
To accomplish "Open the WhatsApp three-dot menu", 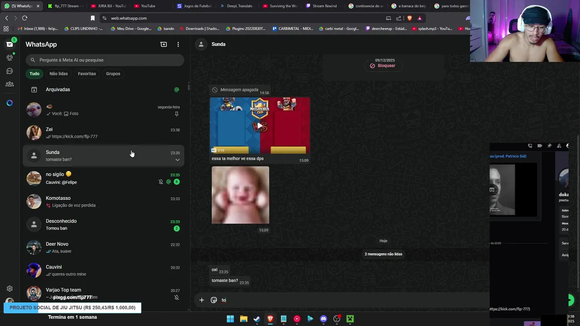I will (178, 44).
